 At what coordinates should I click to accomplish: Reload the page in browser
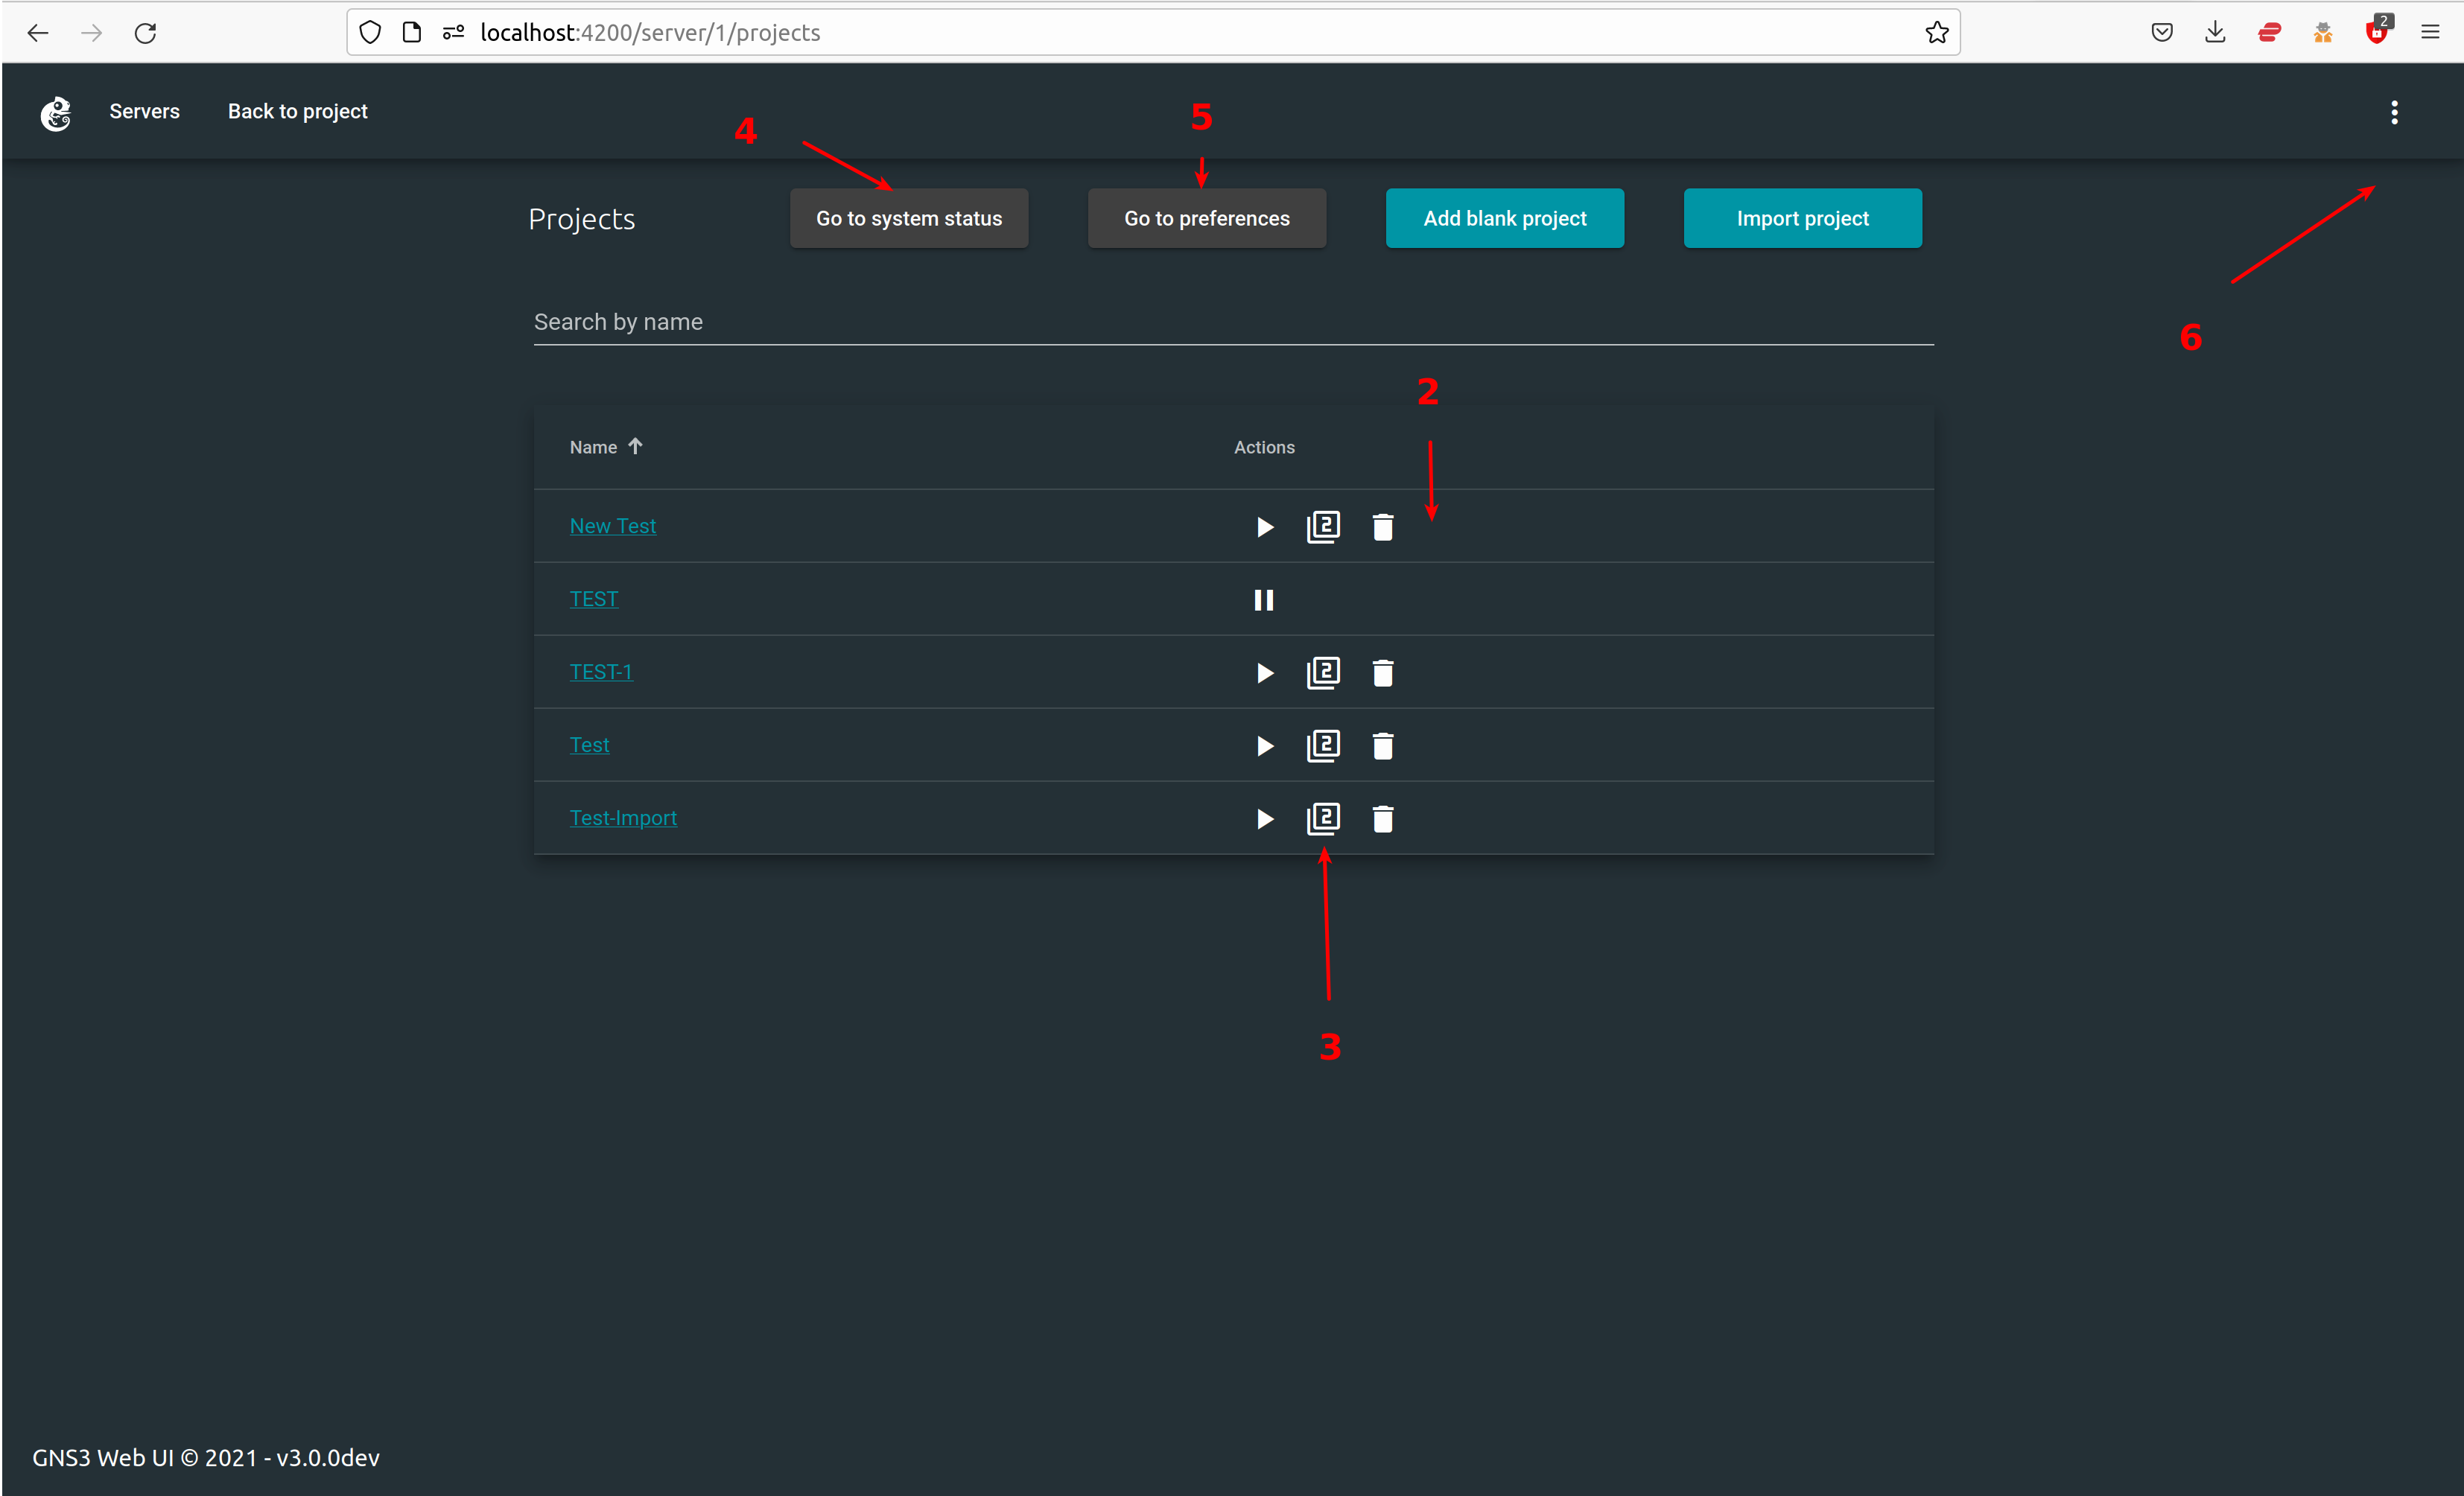146,33
